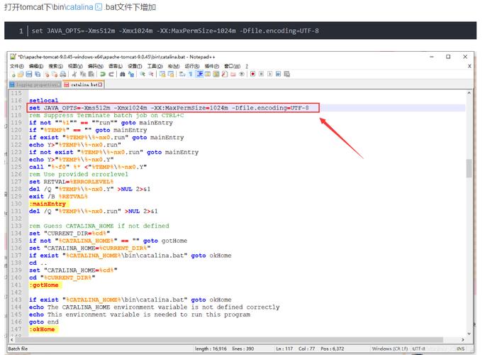
Task: Select the catalina.bat tab
Action: coord(82,84)
